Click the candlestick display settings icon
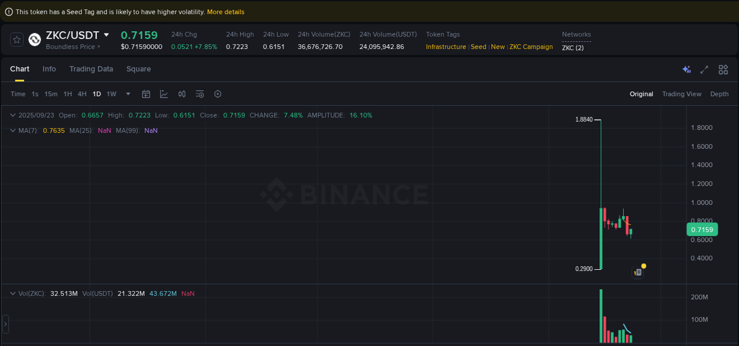The image size is (739, 346). click(181, 93)
